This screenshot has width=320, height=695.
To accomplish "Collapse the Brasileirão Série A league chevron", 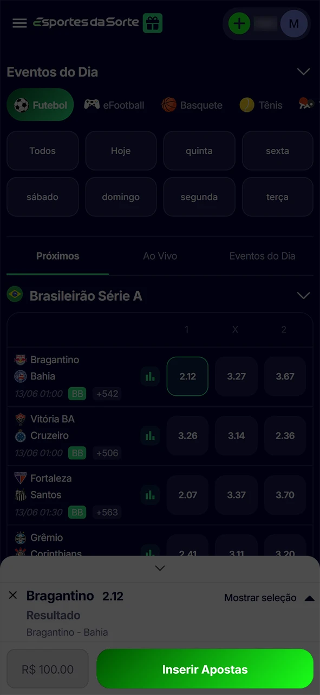I will pos(303,295).
